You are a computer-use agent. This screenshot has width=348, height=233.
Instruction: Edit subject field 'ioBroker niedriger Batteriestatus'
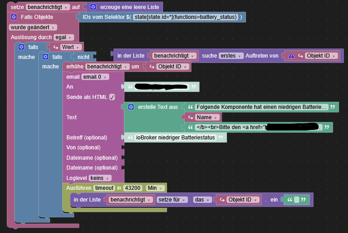coord(175,138)
